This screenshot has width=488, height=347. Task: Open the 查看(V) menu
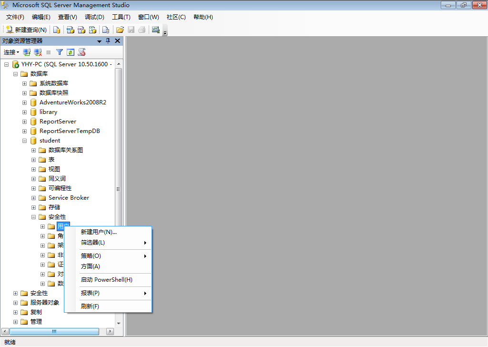(68, 17)
